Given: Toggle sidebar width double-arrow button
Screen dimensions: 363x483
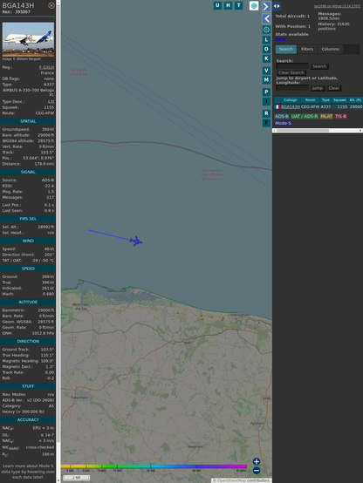Looking at the screenshot, I should click(x=277, y=6).
